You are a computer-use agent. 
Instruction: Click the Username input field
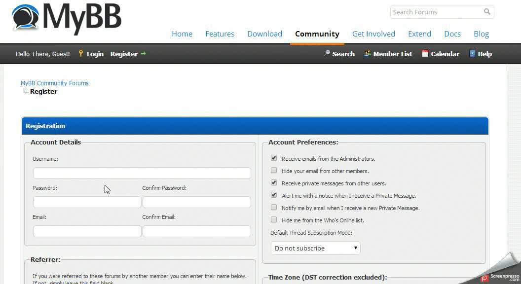[142, 173]
